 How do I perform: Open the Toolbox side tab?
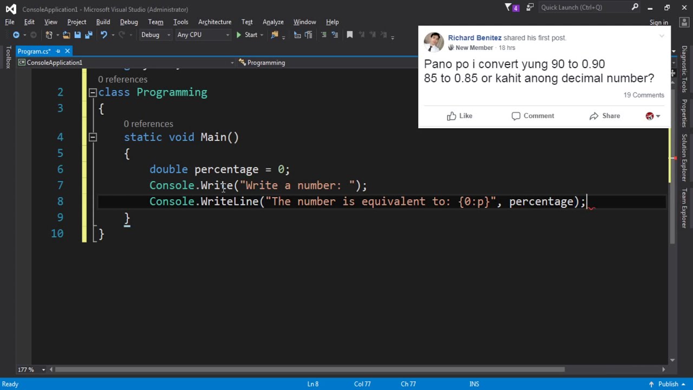tap(8, 57)
